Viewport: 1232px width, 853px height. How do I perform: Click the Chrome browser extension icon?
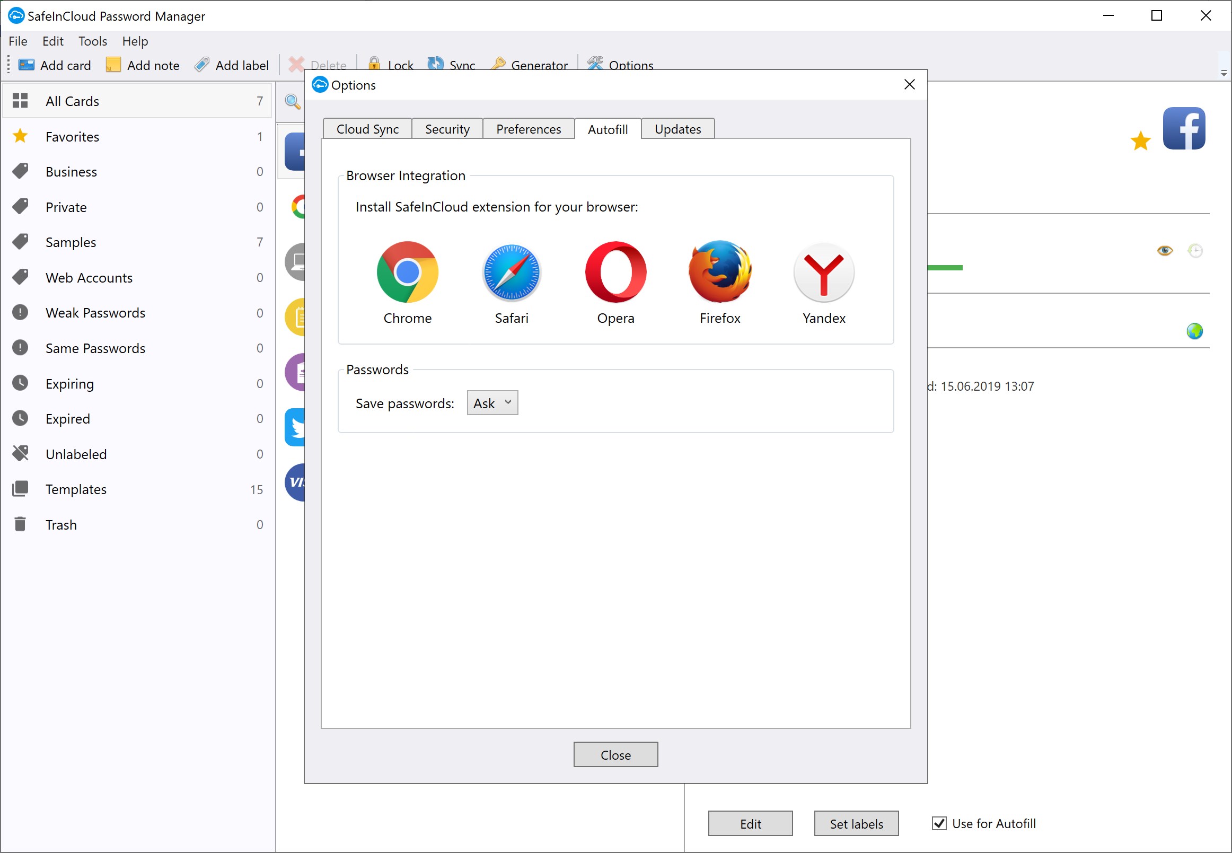[x=407, y=272]
